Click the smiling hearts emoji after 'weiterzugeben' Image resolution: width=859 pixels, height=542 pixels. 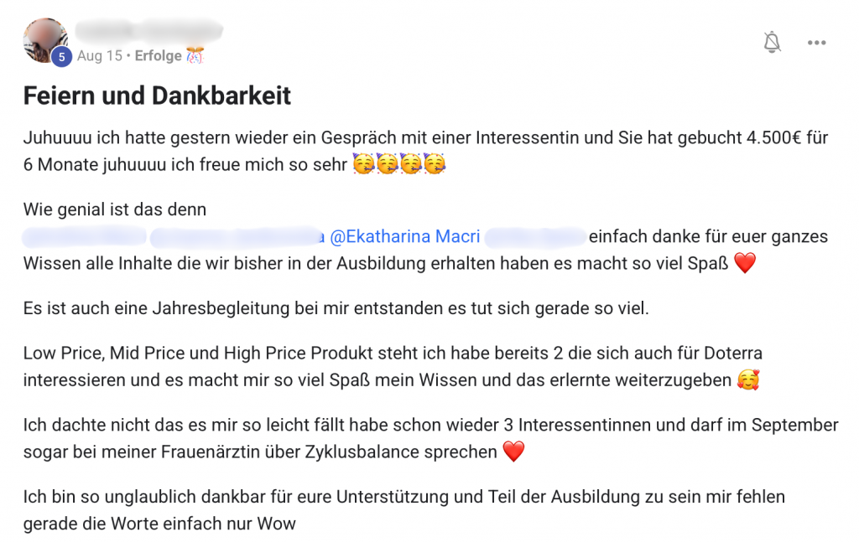point(747,380)
